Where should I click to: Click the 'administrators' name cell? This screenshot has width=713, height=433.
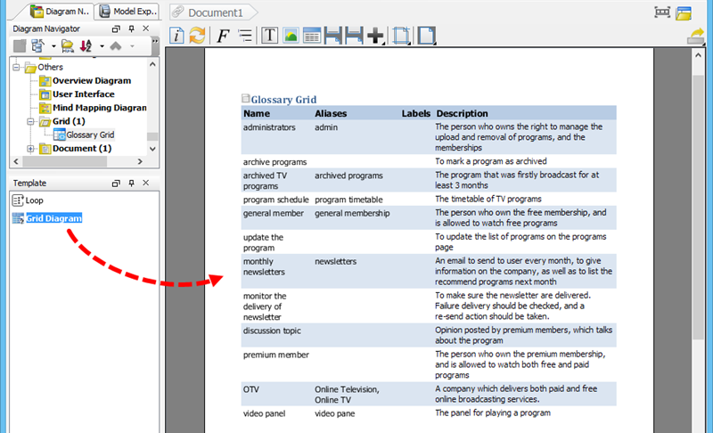(269, 127)
